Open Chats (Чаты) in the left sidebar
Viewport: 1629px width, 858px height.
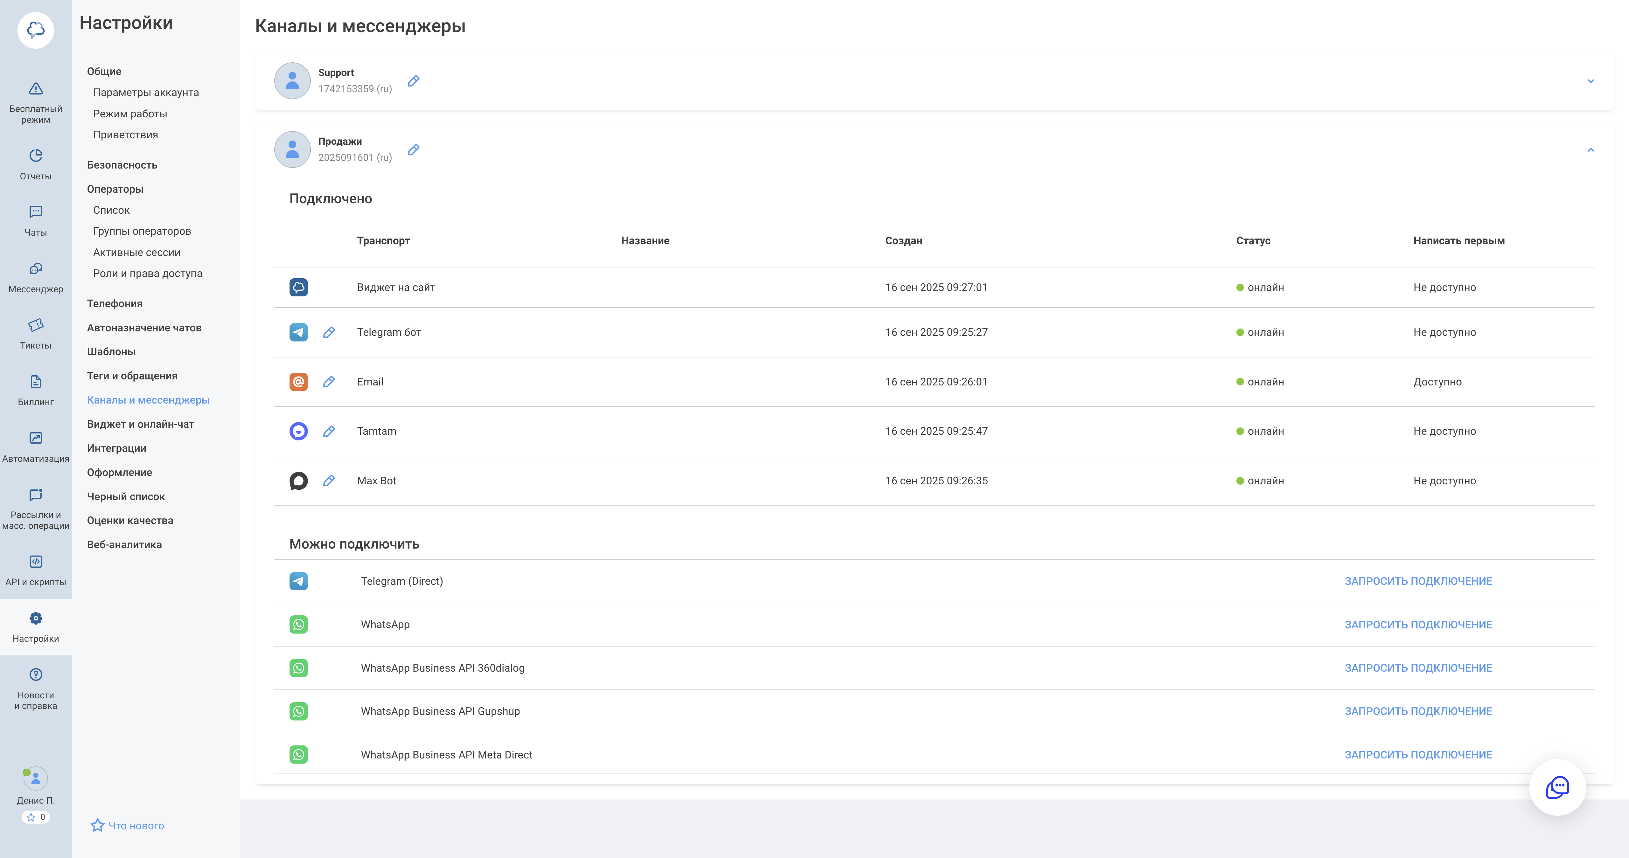[x=35, y=212]
